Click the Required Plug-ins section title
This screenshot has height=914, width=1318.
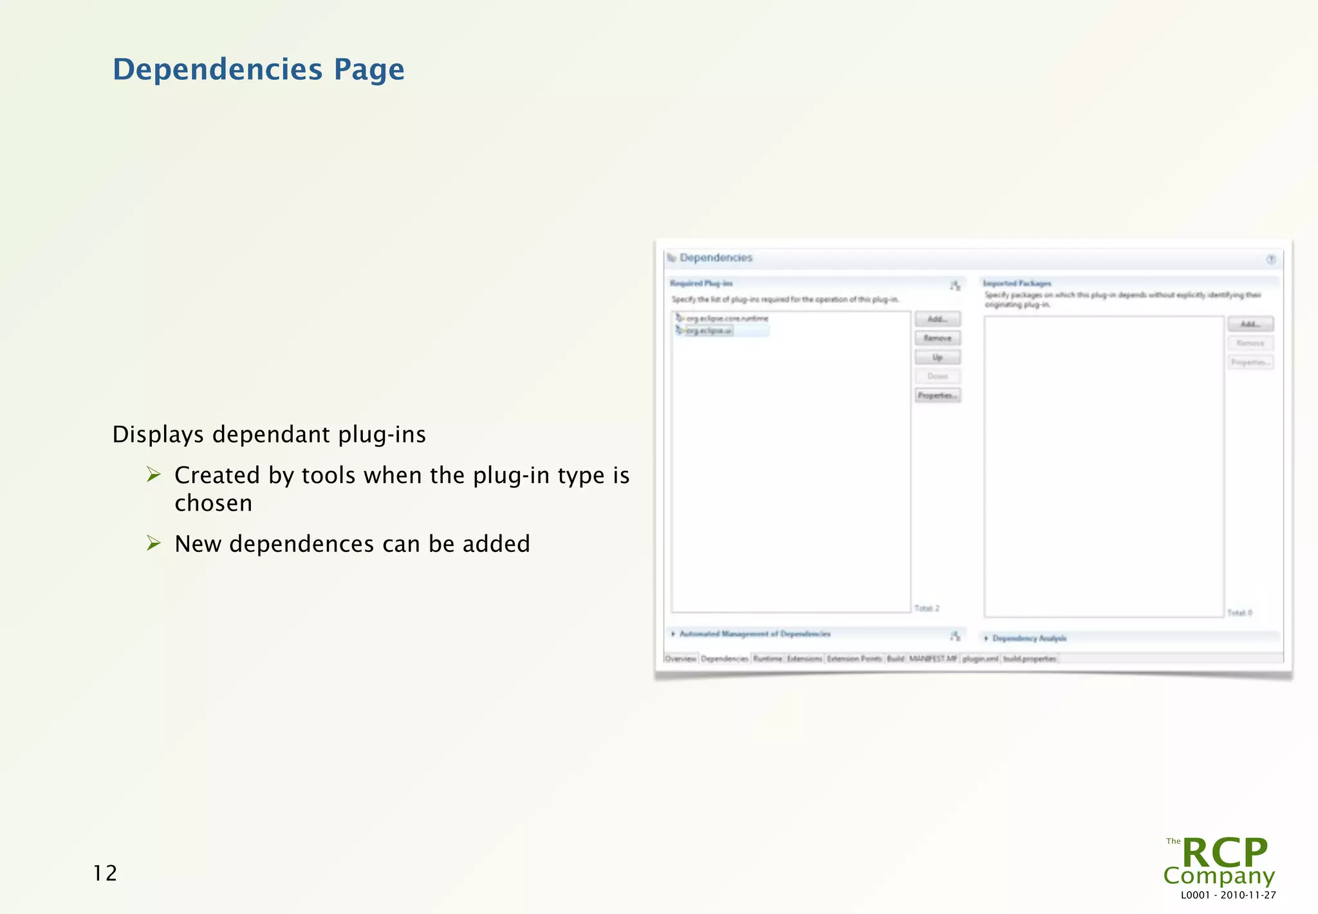[x=701, y=283]
